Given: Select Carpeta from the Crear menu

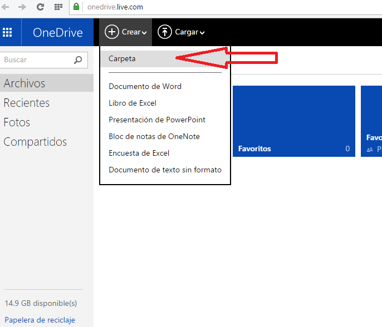Looking at the screenshot, I should [x=123, y=58].
